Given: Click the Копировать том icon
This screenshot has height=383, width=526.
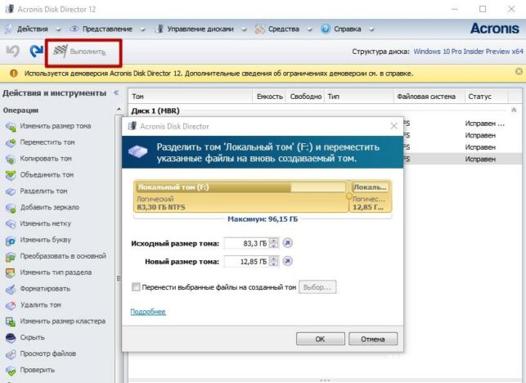Looking at the screenshot, I should [11, 159].
